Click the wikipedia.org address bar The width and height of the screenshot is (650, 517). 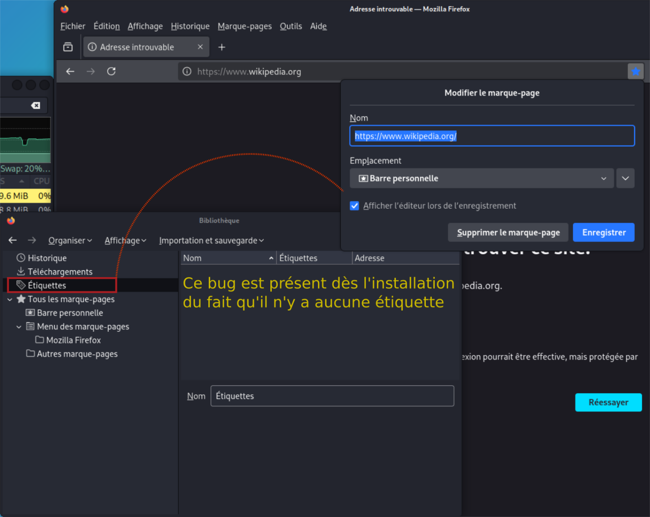[402, 72]
